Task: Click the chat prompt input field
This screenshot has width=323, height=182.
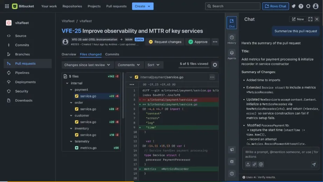Action: coord(281,154)
